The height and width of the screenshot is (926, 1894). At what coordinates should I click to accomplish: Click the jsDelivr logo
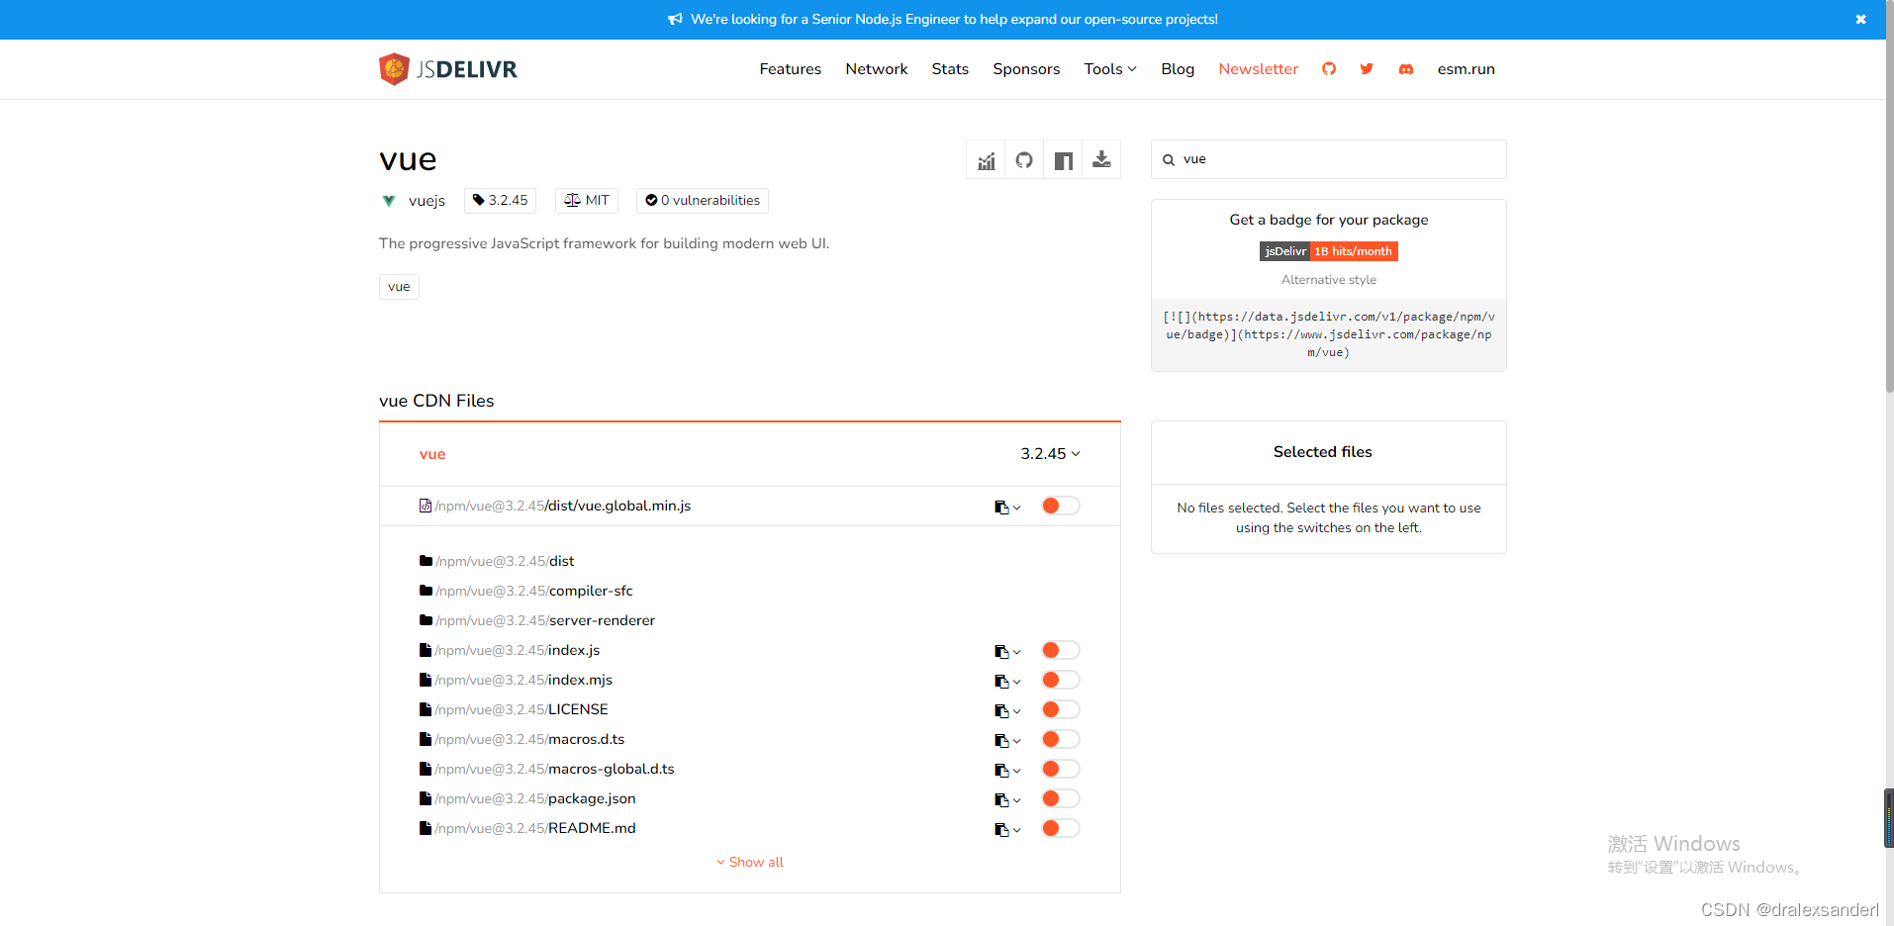(x=448, y=69)
